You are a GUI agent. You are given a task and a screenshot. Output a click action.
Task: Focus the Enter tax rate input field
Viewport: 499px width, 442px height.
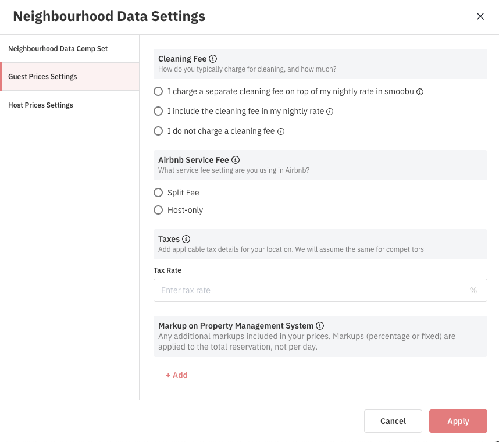(311, 290)
